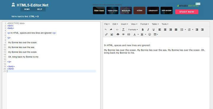
Task: Open the ICONS ad tile
Action: 140,11
